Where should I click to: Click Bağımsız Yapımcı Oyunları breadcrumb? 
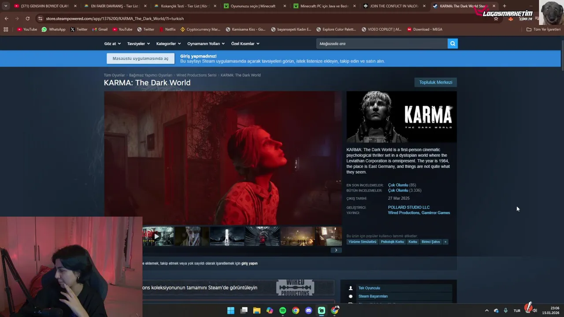pos(151,75)
